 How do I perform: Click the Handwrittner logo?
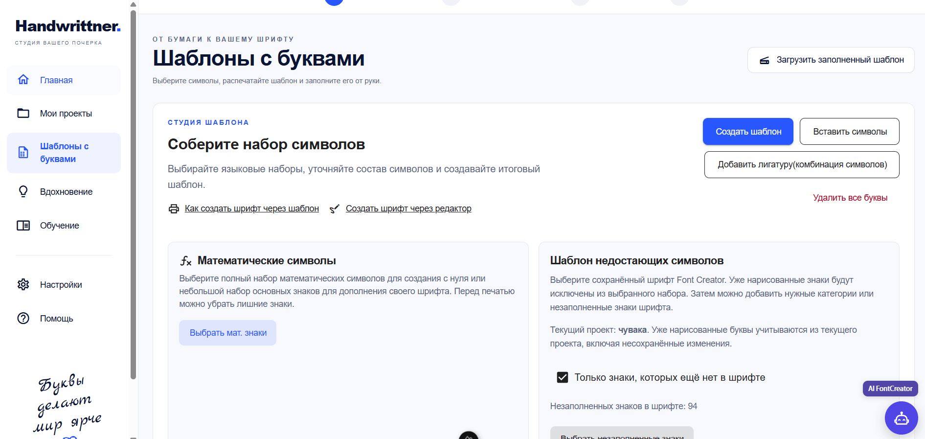pos(68,26)
